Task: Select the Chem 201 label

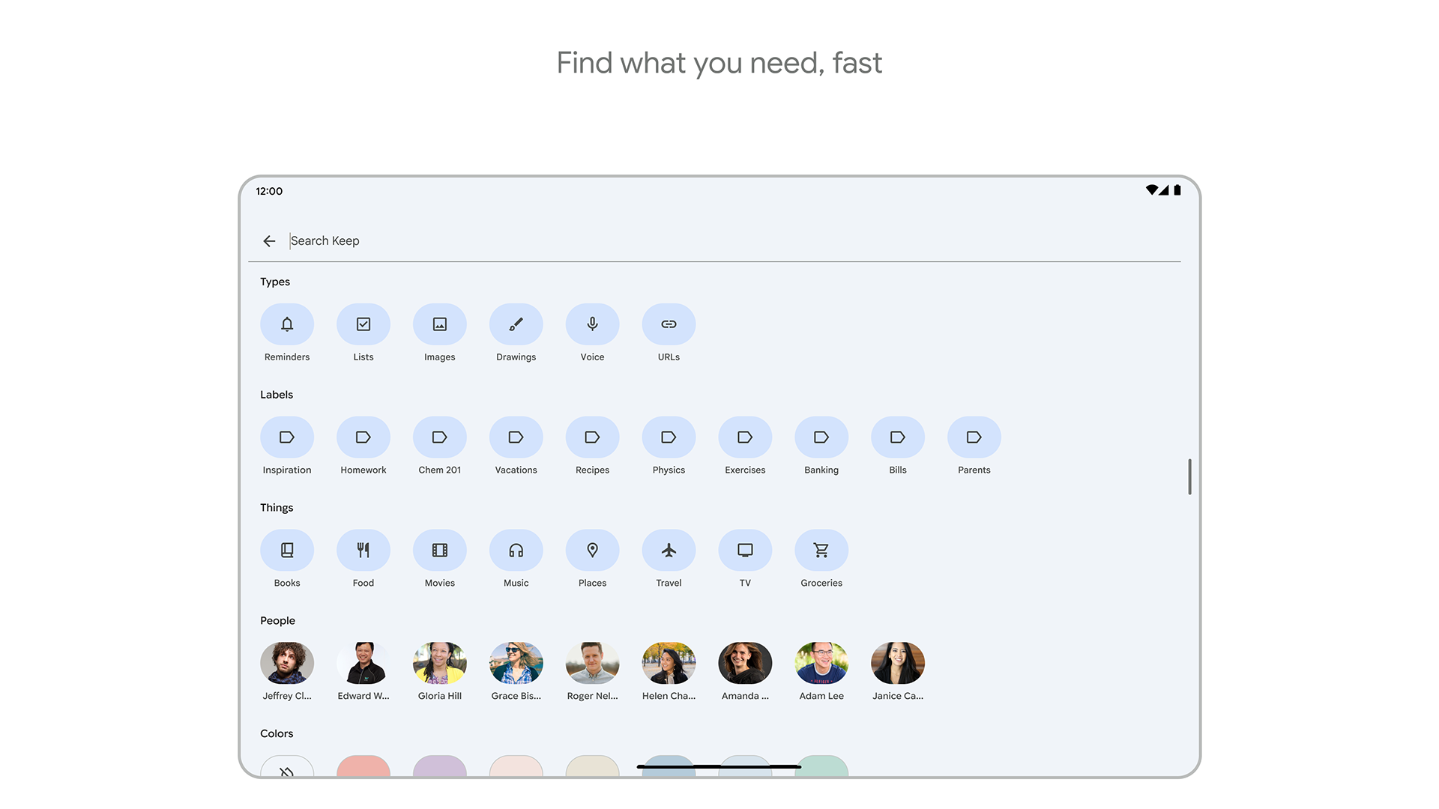Action: click(x=440, y=437)
